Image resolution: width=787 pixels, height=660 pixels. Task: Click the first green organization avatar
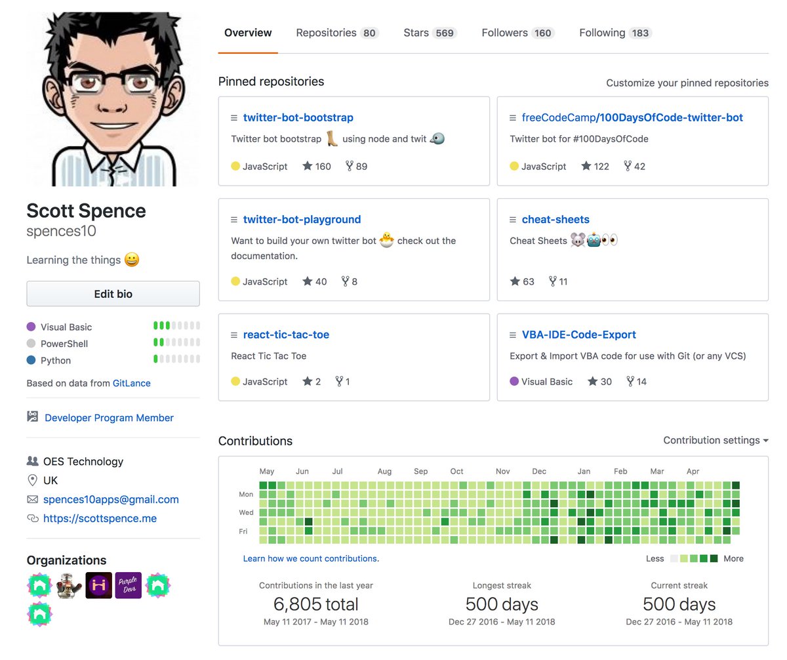coord(39,585)
